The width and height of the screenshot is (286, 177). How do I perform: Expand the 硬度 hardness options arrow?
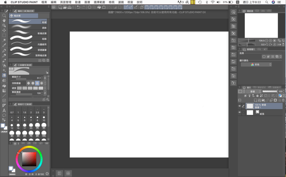pyautogui.click(x=45, y=88)
